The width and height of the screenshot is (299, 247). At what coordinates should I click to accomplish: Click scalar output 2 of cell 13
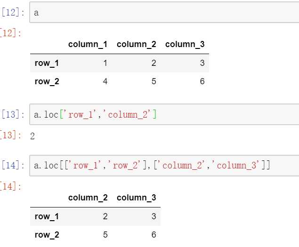point(32,136)
